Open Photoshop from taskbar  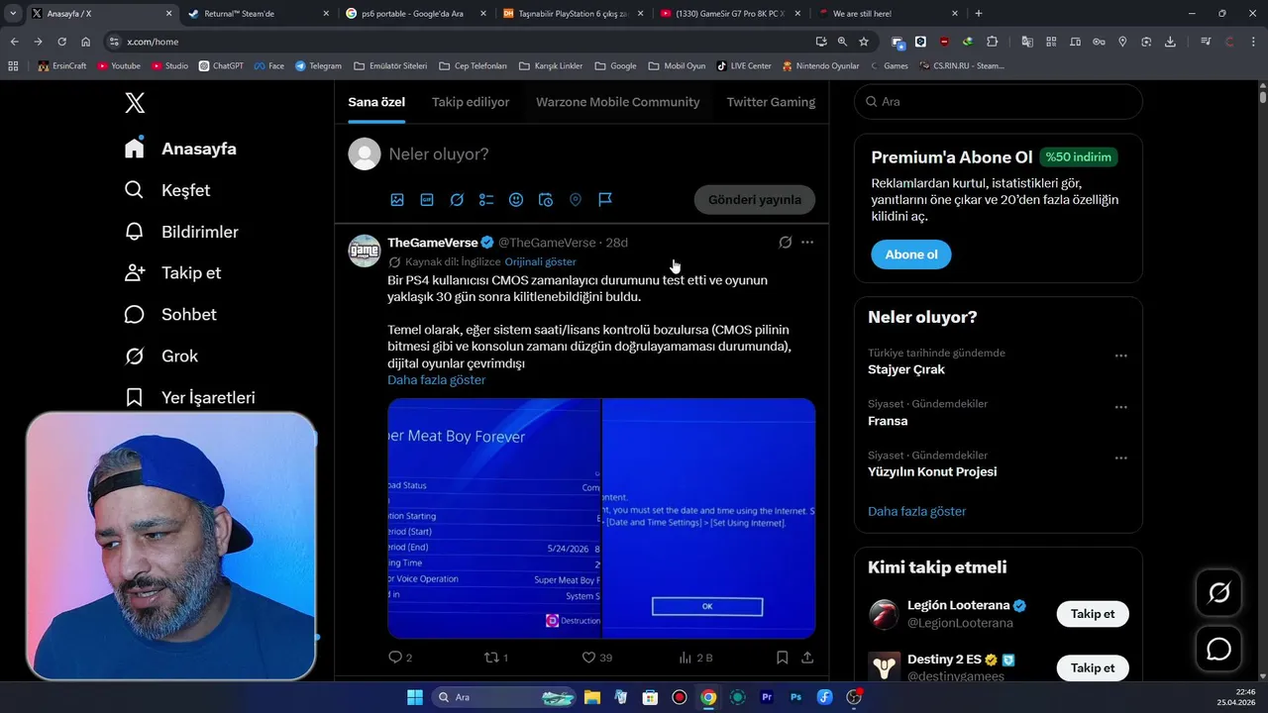click(795, 697)
